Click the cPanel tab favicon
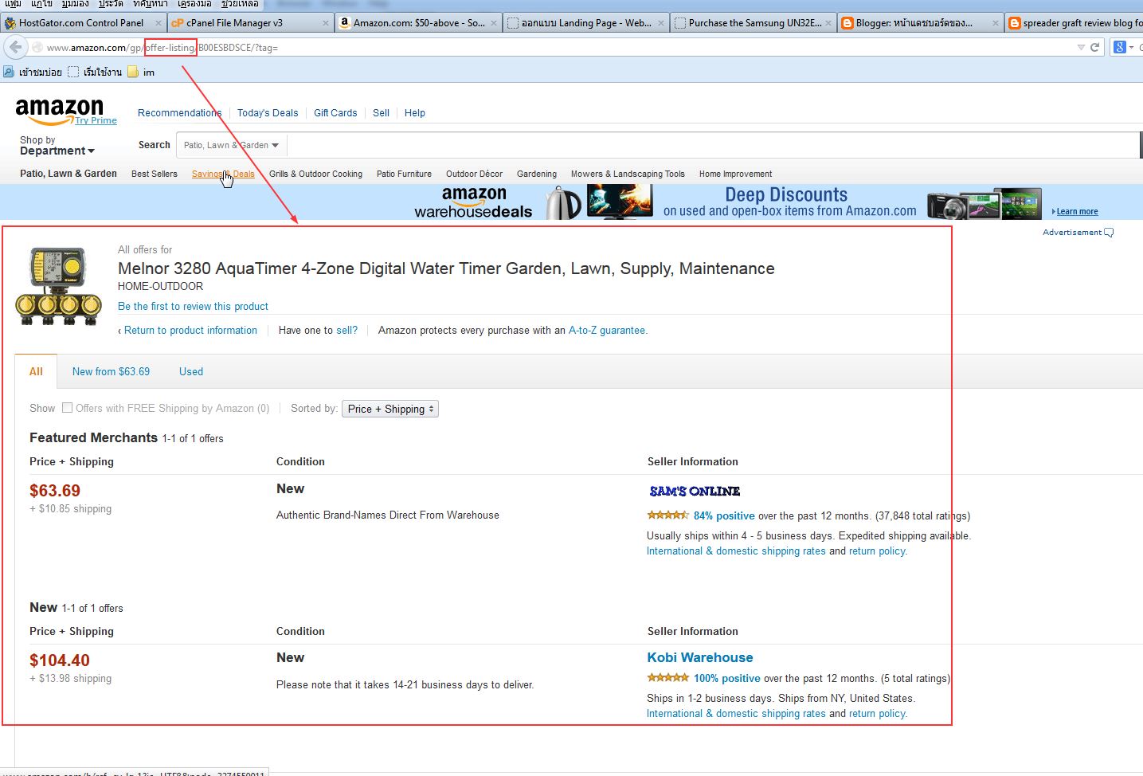The image size is (1143, 776). (178, 23)
